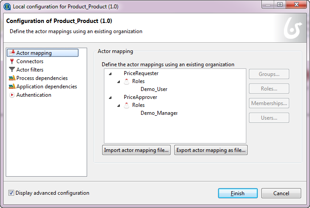Click the Process dependencies icon
This screenshot has width=310, height=208.
[12, 78]
